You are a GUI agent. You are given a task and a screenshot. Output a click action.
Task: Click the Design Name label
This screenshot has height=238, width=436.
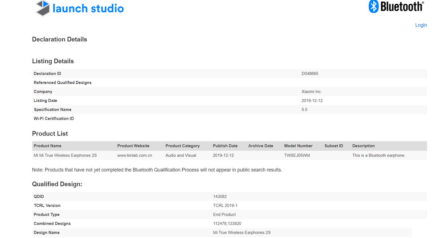47,233
